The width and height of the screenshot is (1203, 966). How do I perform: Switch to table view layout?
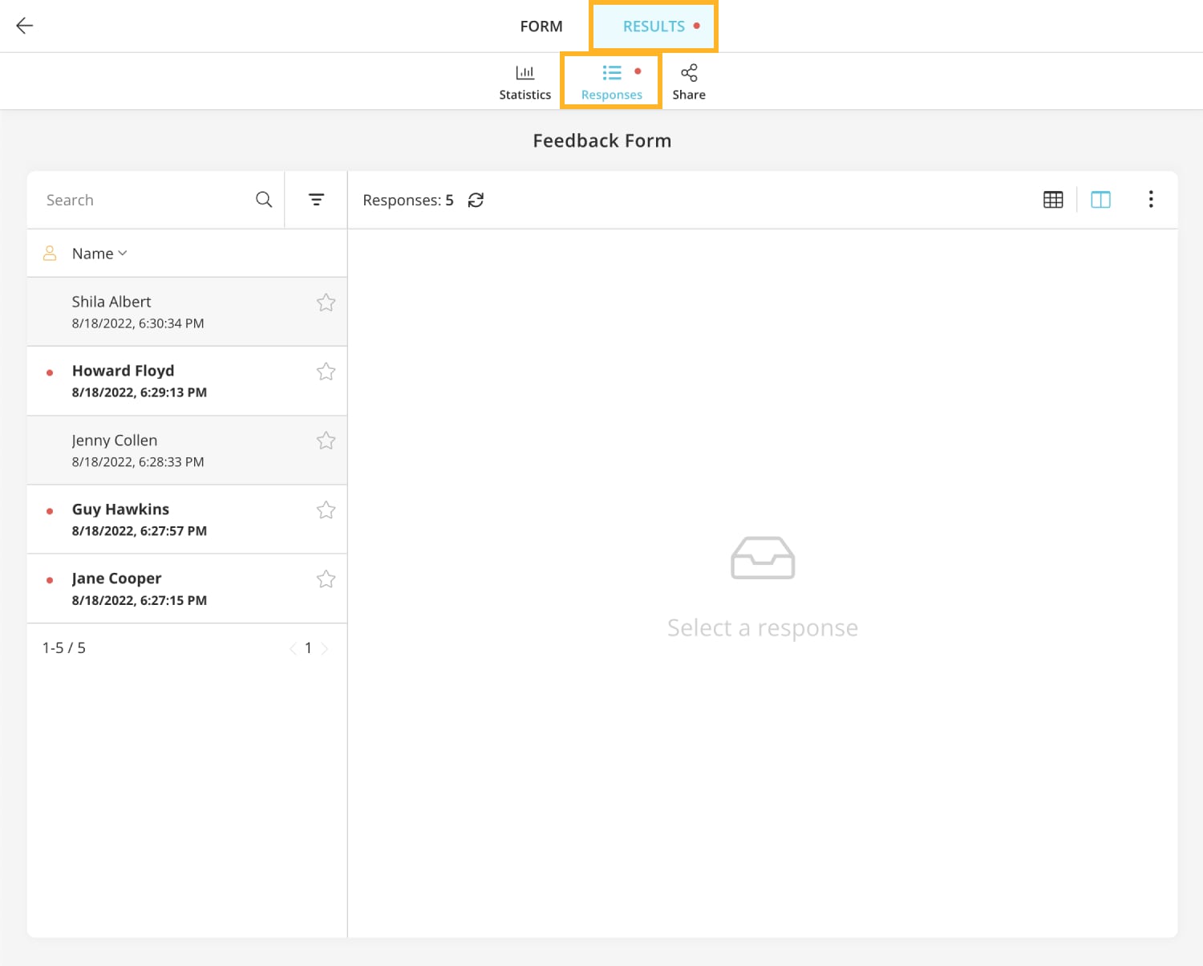pyautogui.click(x=1053, y=199)
